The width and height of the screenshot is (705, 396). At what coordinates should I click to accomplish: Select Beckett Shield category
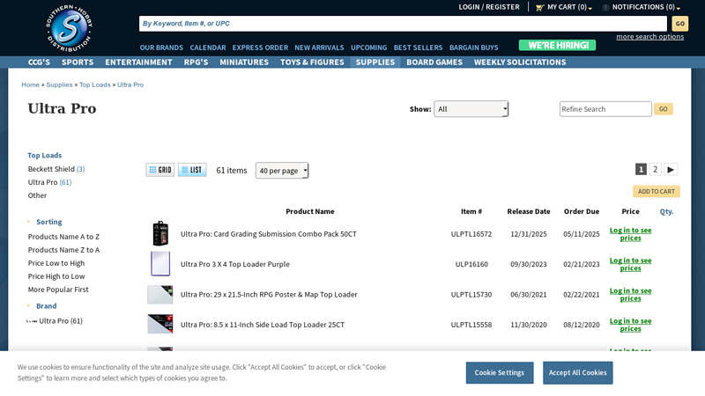click(x=56, y=169)
